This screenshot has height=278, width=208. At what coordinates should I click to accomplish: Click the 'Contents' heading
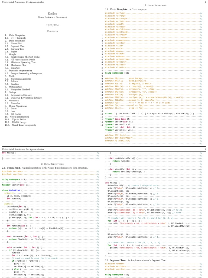pos(52,31)
